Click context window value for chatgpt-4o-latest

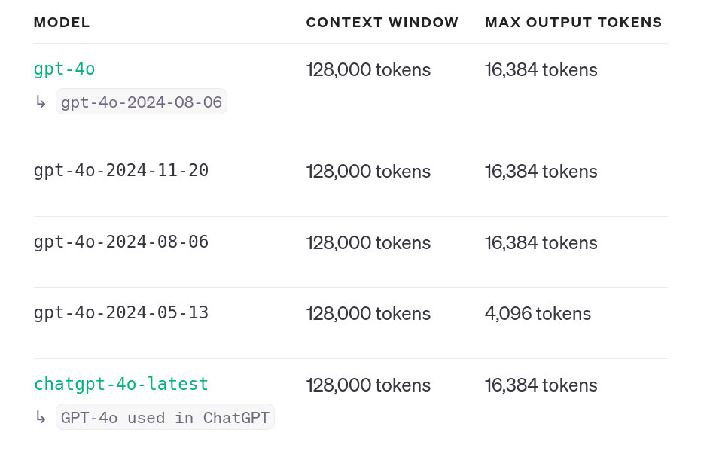368,385
